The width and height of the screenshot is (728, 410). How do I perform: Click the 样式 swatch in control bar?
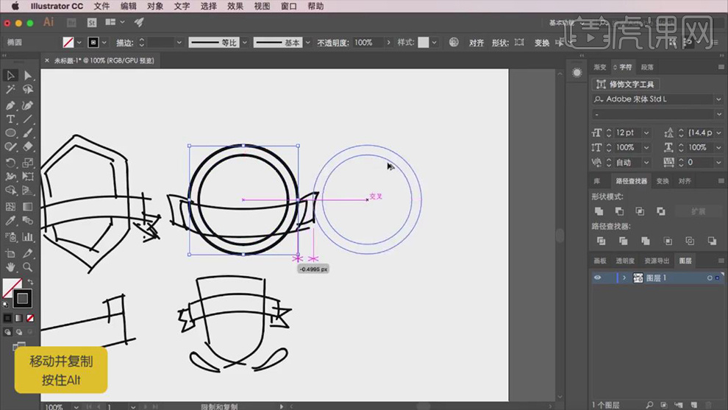pos(424,43)
